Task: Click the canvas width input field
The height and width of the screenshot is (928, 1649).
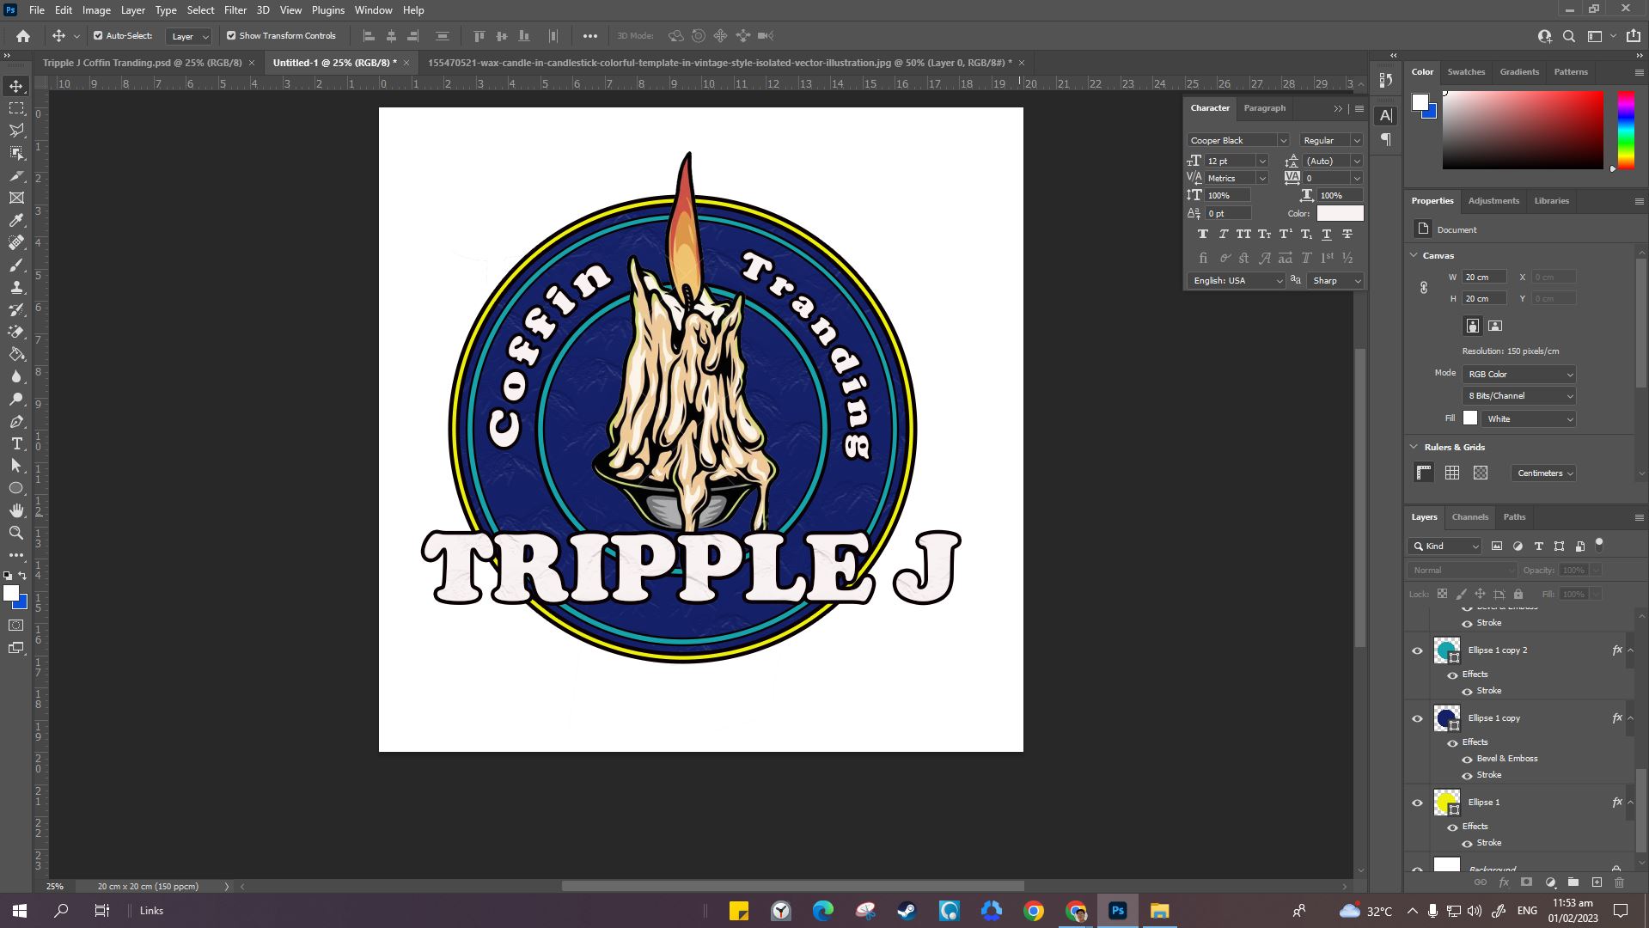Action: coord(1485,278)
